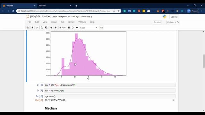Click code cell In [10] age.mean()
The height and width of the screenshot is (115, 205).
(110, 96)
